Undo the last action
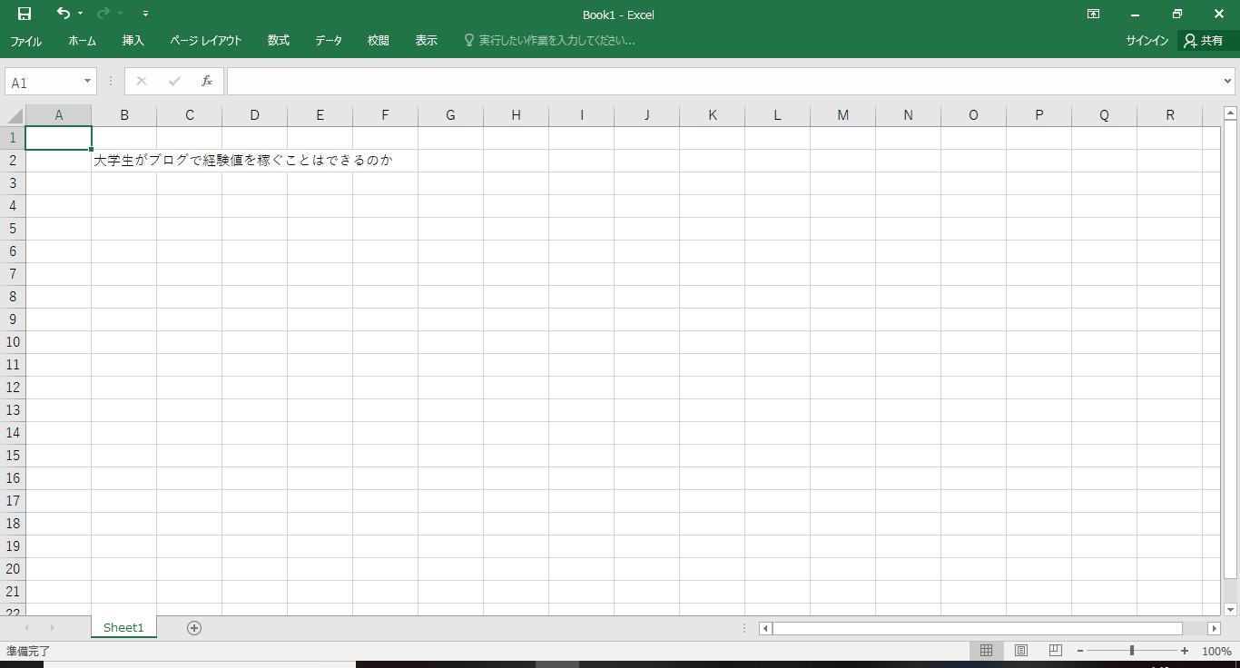Viewport: 1240px width, 668px height. 63,14
